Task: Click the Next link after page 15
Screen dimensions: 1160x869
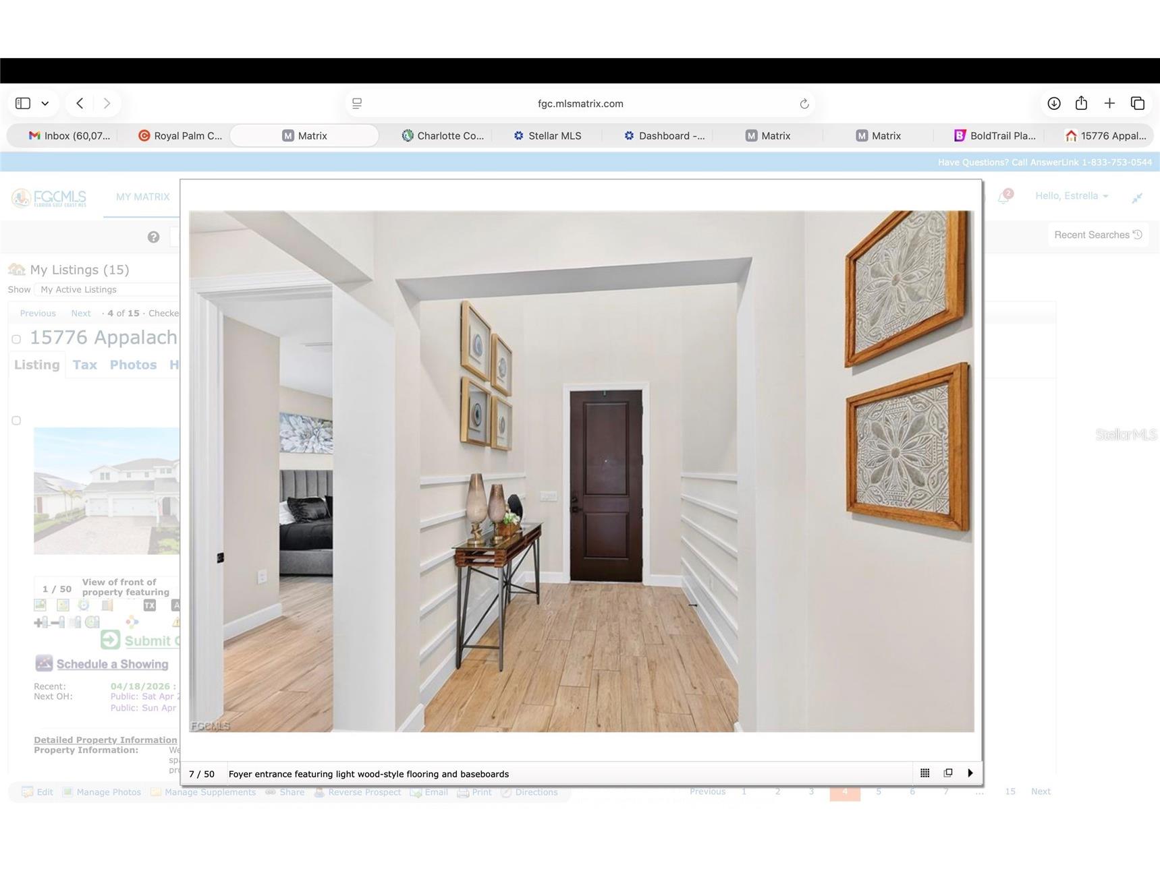Action: pyautogui.click(x=1041, y=791)
